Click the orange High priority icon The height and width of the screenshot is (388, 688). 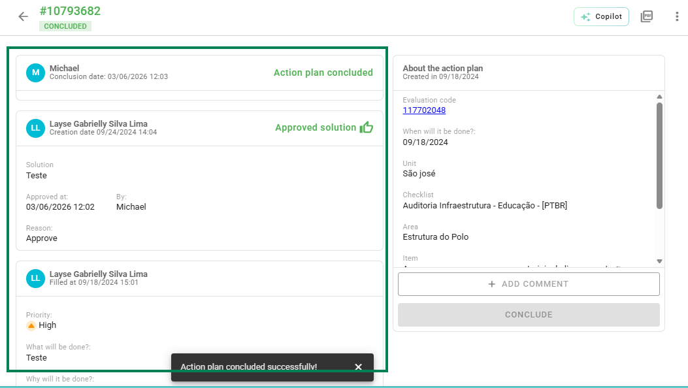[31, 325]
